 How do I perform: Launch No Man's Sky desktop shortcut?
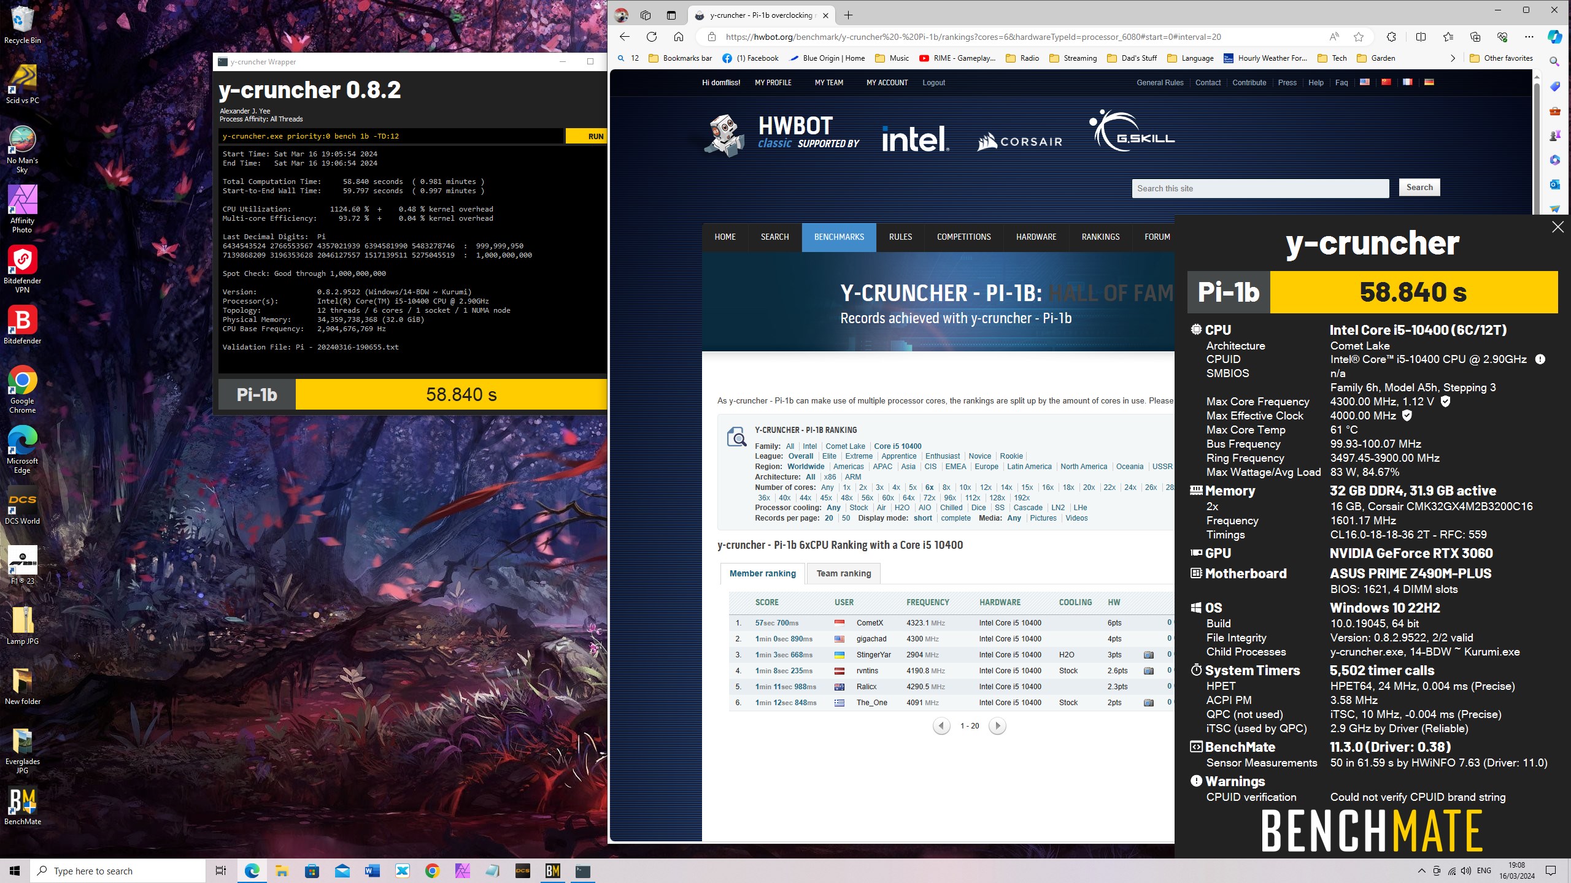point(22,149)
